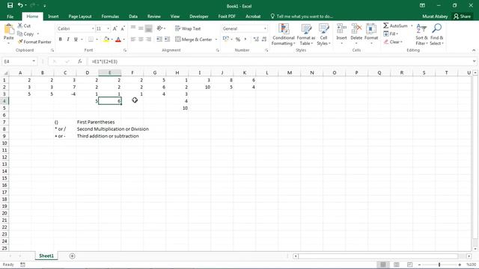479x269 pixels.
Task: Switch to the Insert tab
Action: [53, 16]
